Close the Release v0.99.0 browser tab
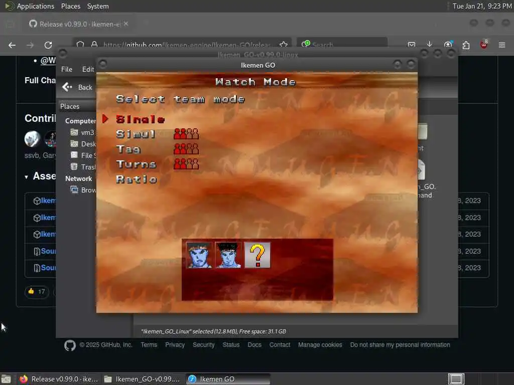Screen dimensions: 514x385 [x=126, y=24]
